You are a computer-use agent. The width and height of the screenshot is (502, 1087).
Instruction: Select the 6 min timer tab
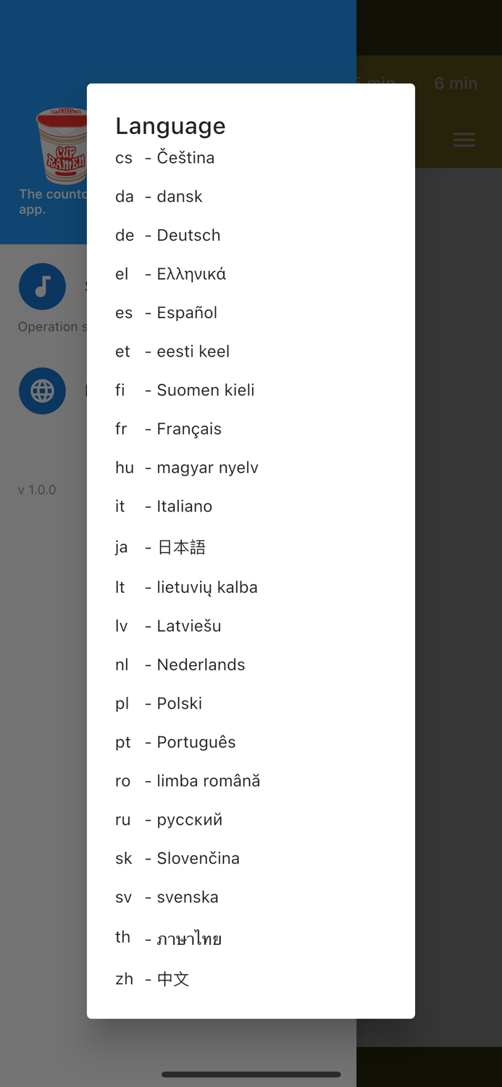click(456, 83)
